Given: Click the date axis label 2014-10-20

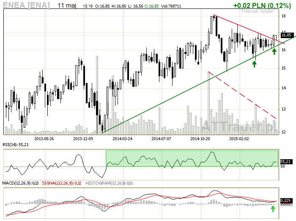Looking at the screenshot, I should pyautogui.click(x=200, y=139).
